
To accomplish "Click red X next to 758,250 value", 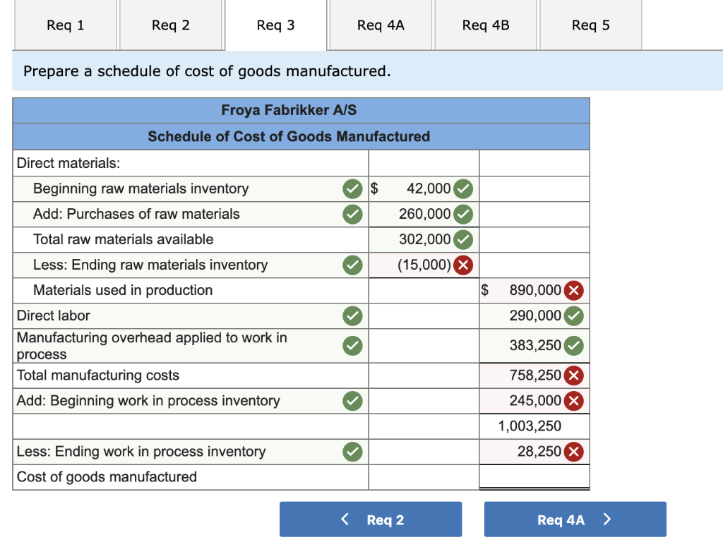I will click(574, 375).
